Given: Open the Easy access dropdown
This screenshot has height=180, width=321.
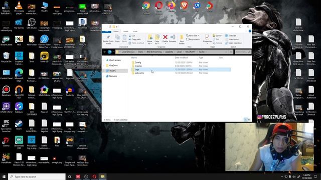Looking at the screenshot, I should point(193,39).
